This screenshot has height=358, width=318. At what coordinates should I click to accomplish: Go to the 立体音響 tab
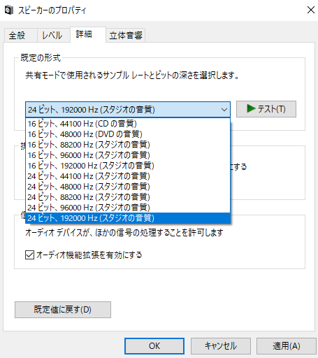[126, 36]
